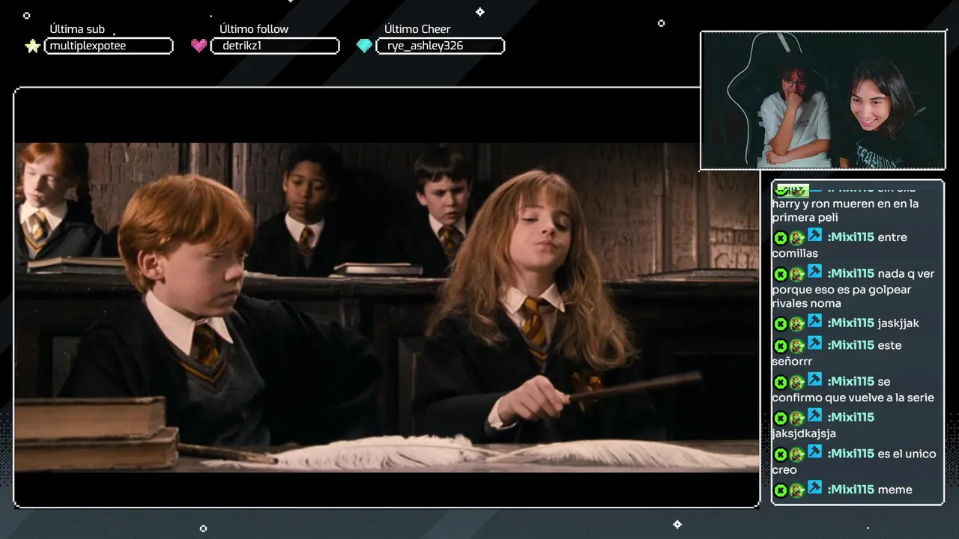The width and height of the screenshot is (959, 539).
Task: Click the cyan gem icon beside Último Cheer
Action: pos(364,46)
